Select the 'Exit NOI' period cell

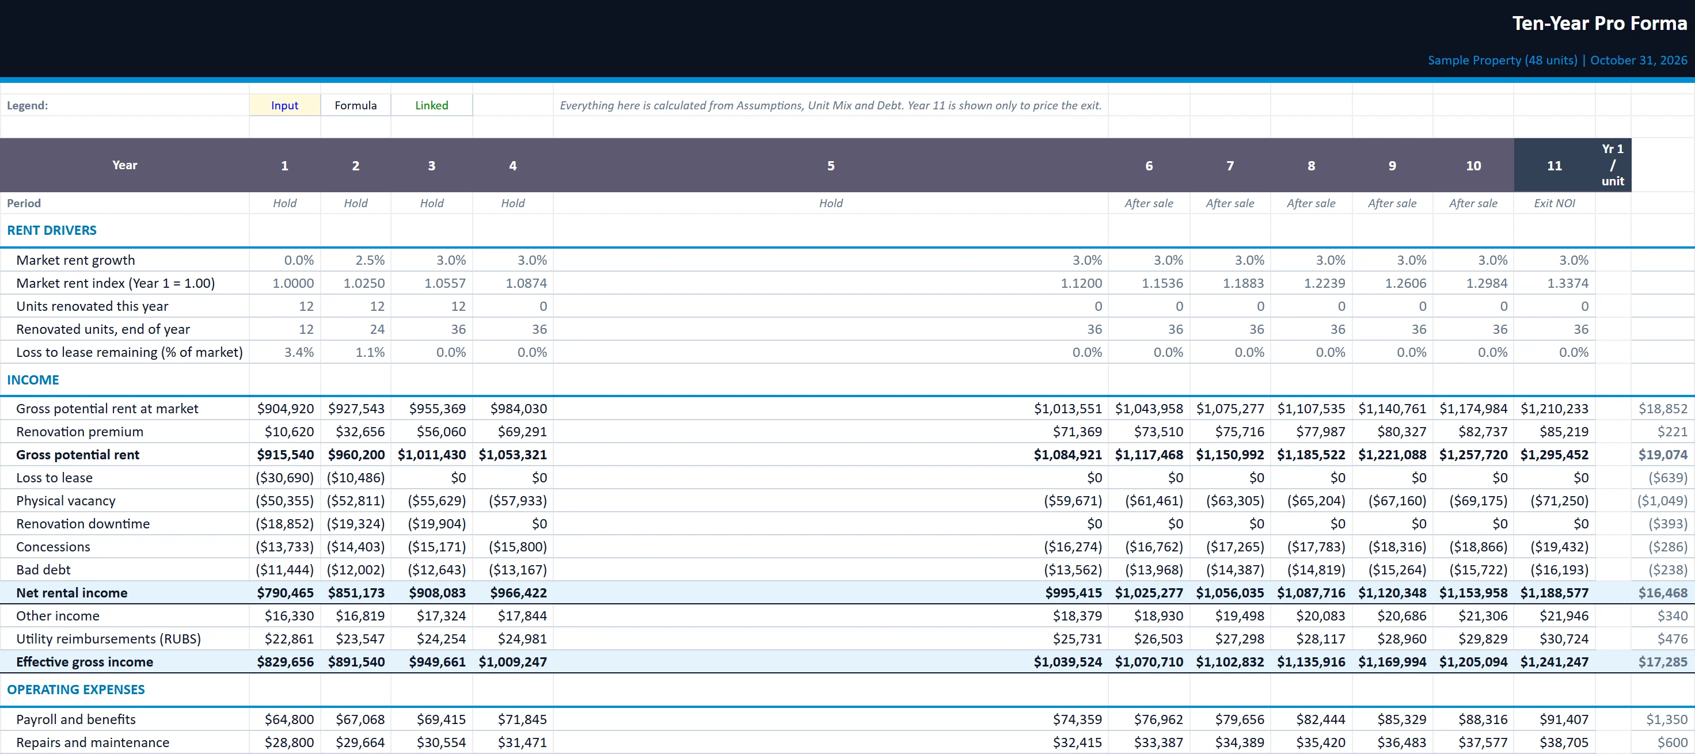[x=1554, y=203]
